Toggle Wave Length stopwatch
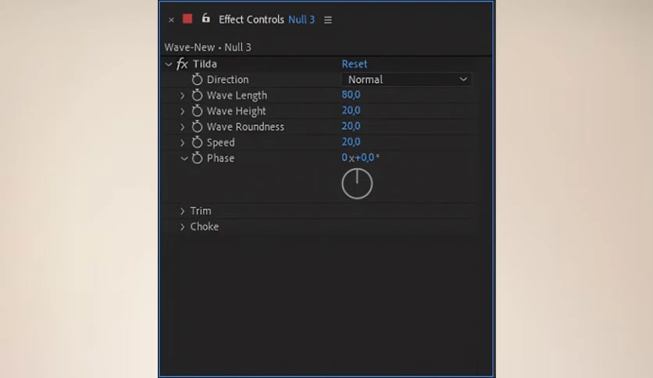This screenshot has height=378, width=653. click(197, 95)
